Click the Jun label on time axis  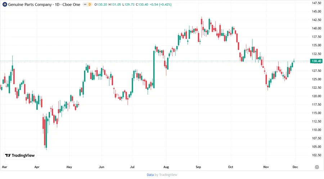pos(102,167)
